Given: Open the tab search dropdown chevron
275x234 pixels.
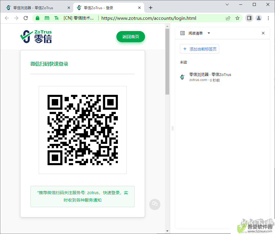Looking at the screenshot, I should (227, 4).
